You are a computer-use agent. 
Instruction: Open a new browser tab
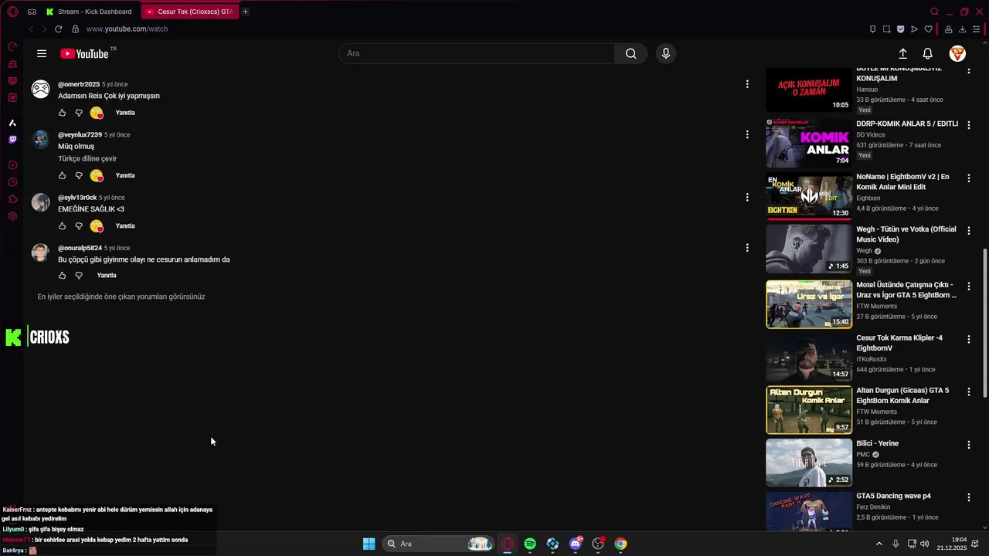pos(246,12)
